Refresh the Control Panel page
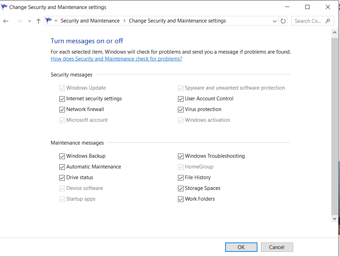The width and height of the screenshot is (340, 257). point(283,21)
